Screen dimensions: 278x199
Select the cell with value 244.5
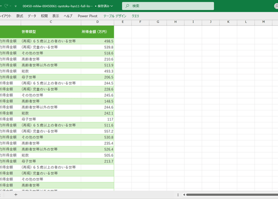click(97, 83)
